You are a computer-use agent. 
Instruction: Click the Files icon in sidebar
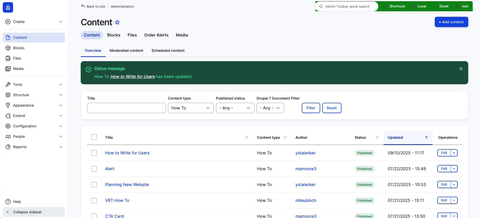click(x=8, y=58)
